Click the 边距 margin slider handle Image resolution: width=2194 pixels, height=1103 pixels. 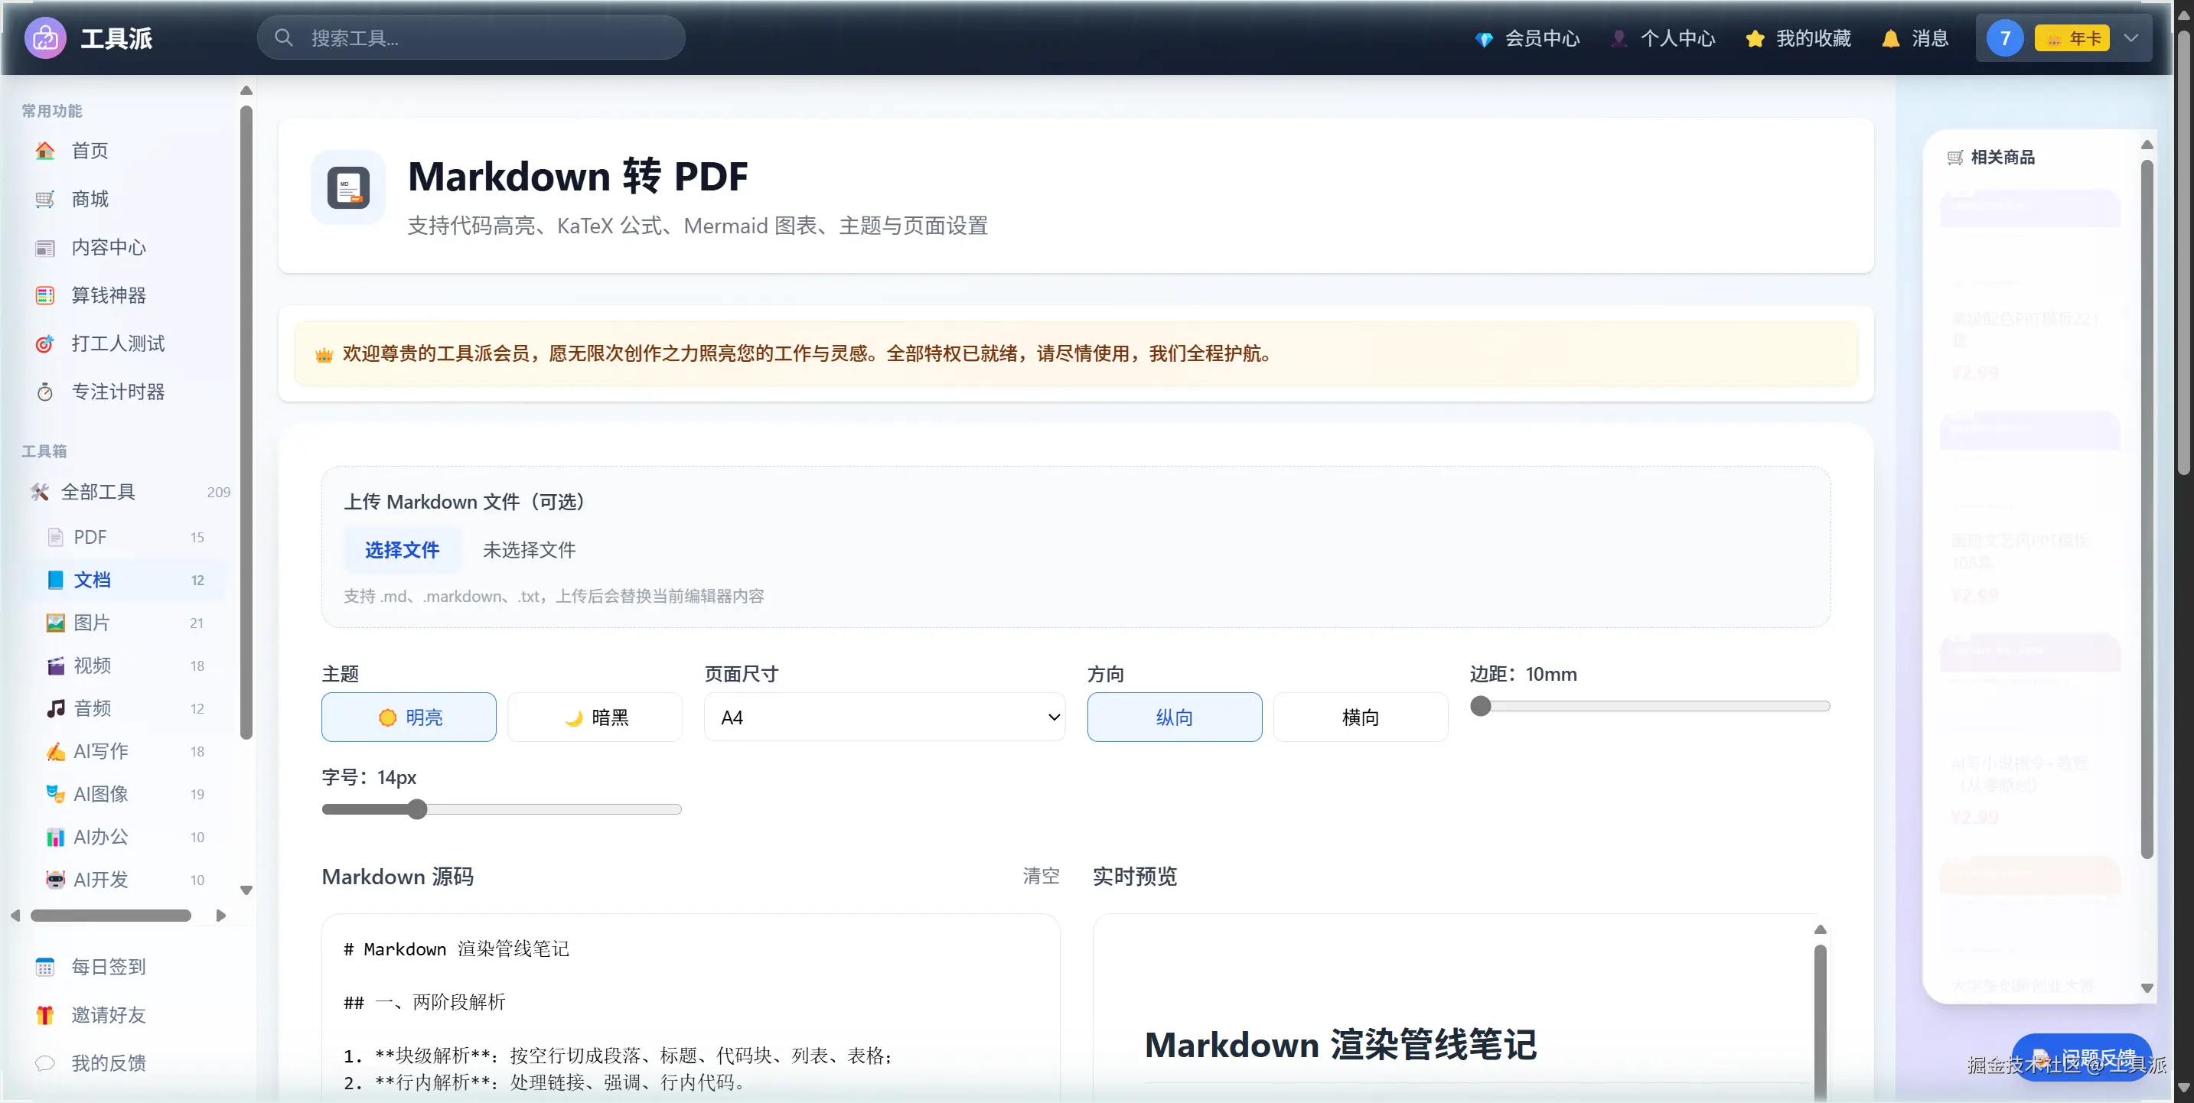pyautogui.click(x=1481, y=707)
